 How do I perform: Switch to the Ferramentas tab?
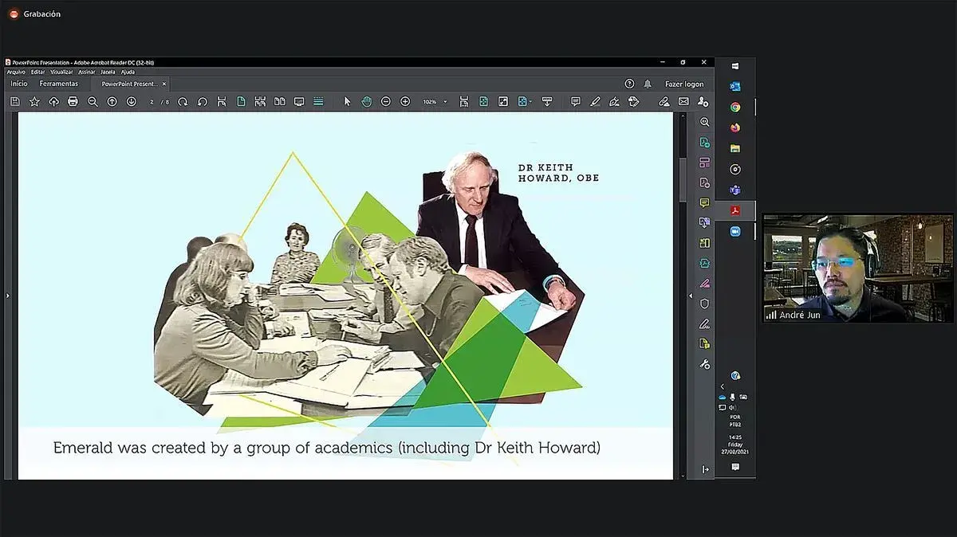point(59,84)
